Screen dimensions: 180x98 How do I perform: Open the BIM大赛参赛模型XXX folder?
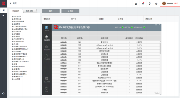pos(20,56)
